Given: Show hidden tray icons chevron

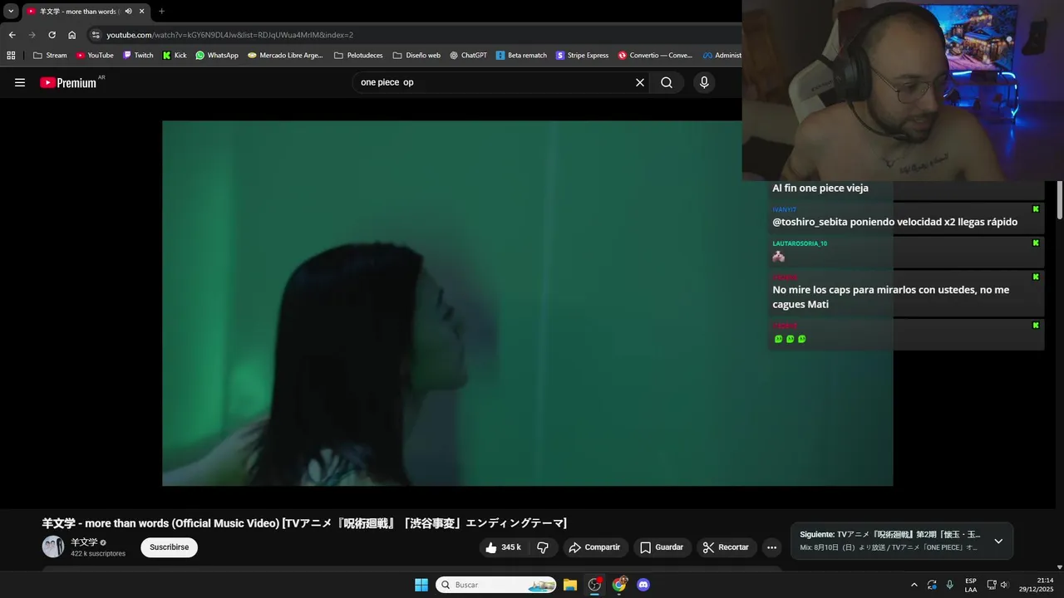Looking at the screenshot, I should [914, 585].
